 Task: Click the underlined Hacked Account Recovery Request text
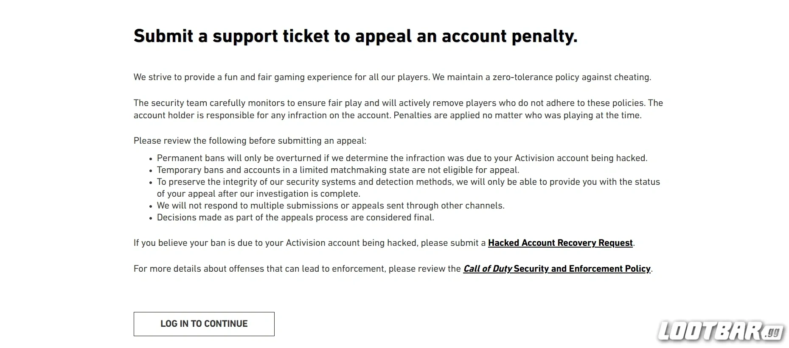(x=560, y=243)
